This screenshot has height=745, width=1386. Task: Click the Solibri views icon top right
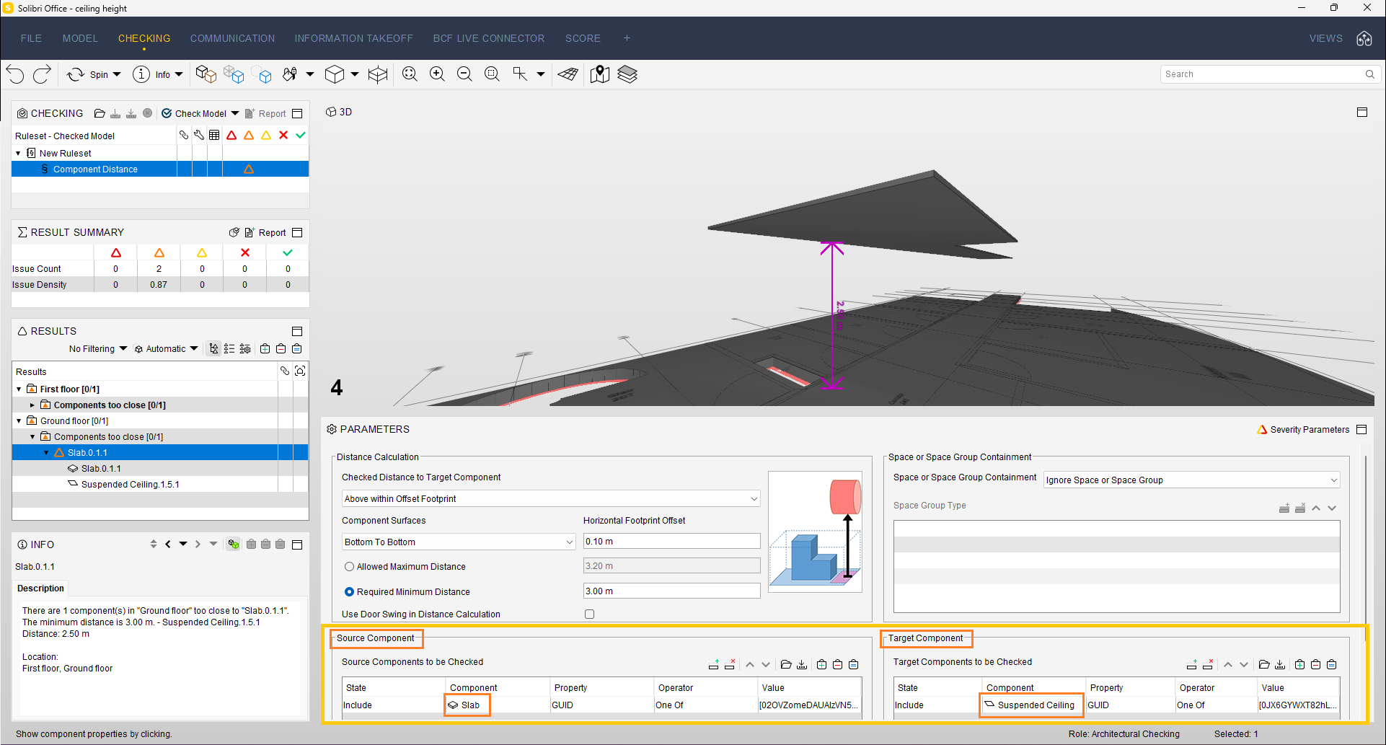pyautogui.click(x=1364, y=38)
